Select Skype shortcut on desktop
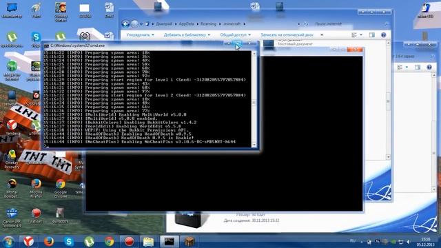This screenshot has height=248, width=441. (36, 40)
